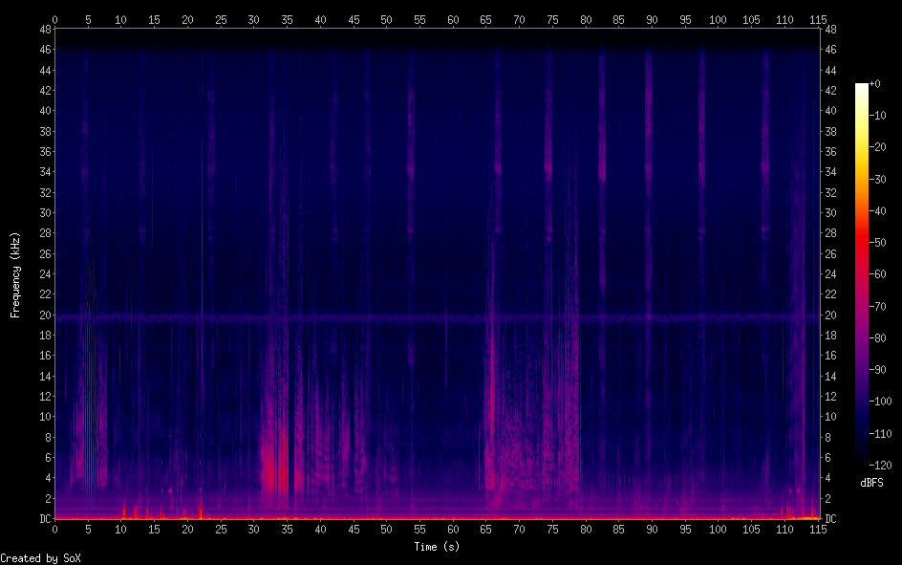Viewport: 902px width, 565px height.
Task: Click the "Time (s)" axis label
Action: pyautogui.click(x=438, y=547)
